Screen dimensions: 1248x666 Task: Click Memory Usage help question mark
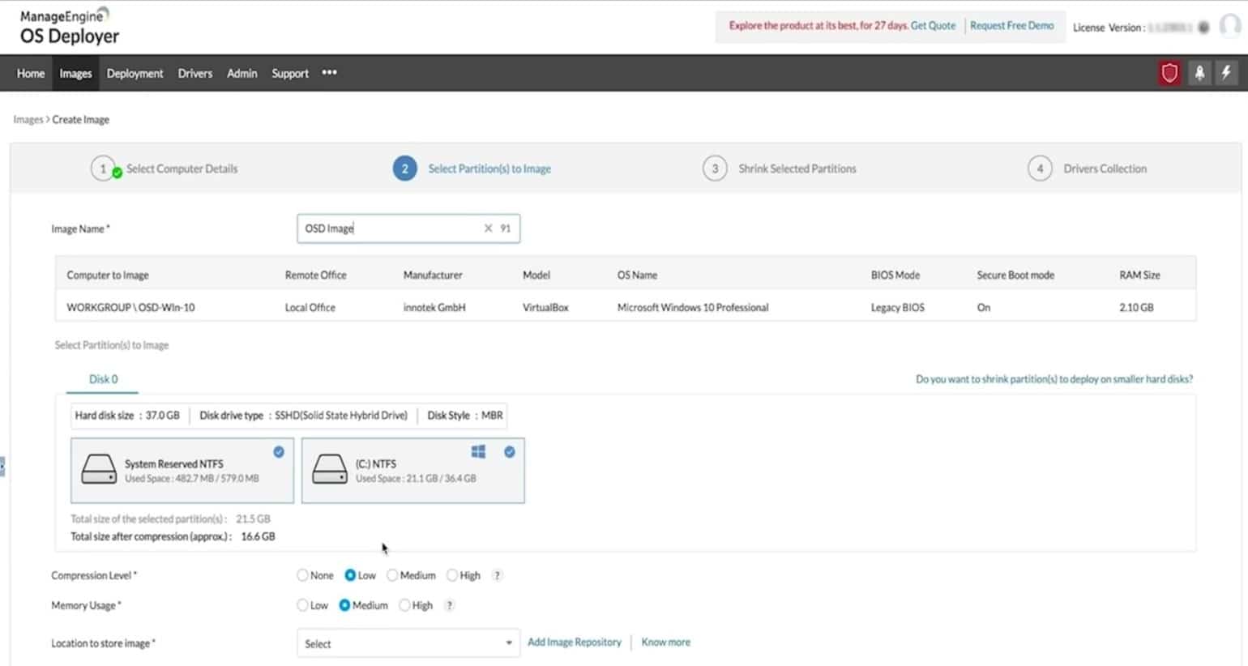click(450, 605)
